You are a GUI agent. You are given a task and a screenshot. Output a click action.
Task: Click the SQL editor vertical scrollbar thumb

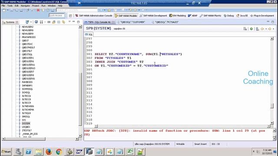pyautogui.click(x=272, y=106)
